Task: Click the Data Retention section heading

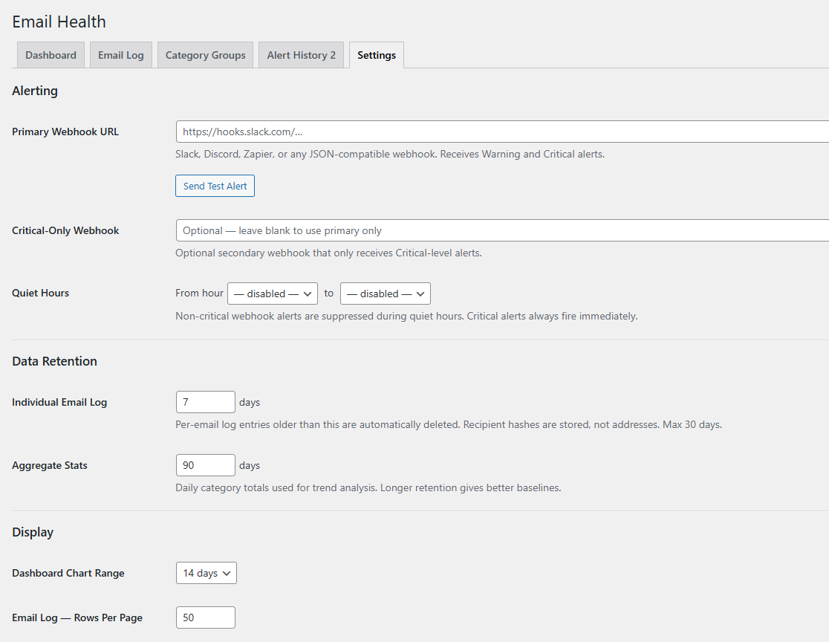Action: coord(54,360)
